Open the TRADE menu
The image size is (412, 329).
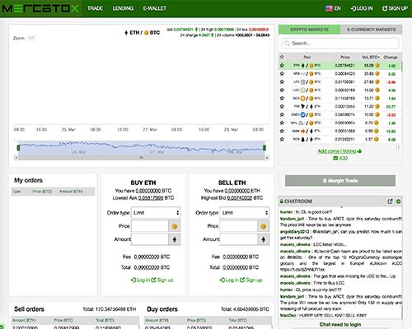coord(95,8)
